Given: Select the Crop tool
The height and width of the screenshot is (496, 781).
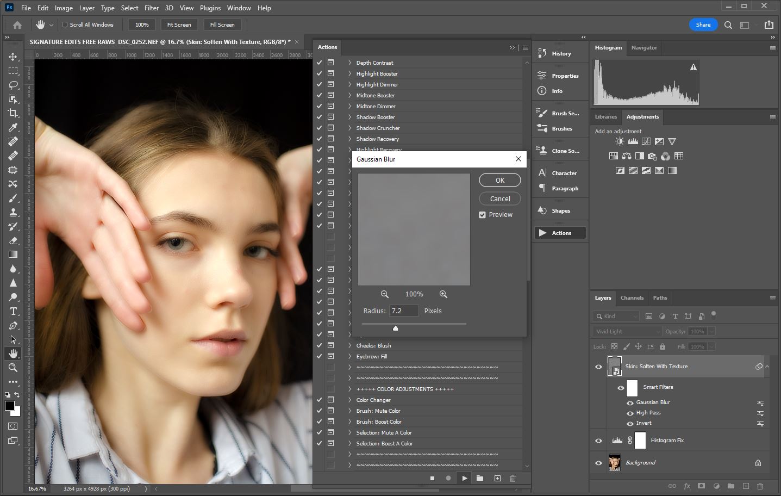Looking at the screenshot, I should click(x=13, y=113).
